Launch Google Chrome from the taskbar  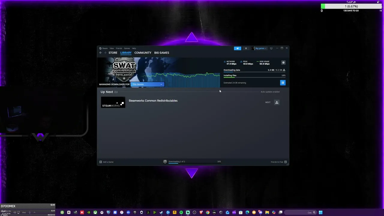(x=208, y=213)
